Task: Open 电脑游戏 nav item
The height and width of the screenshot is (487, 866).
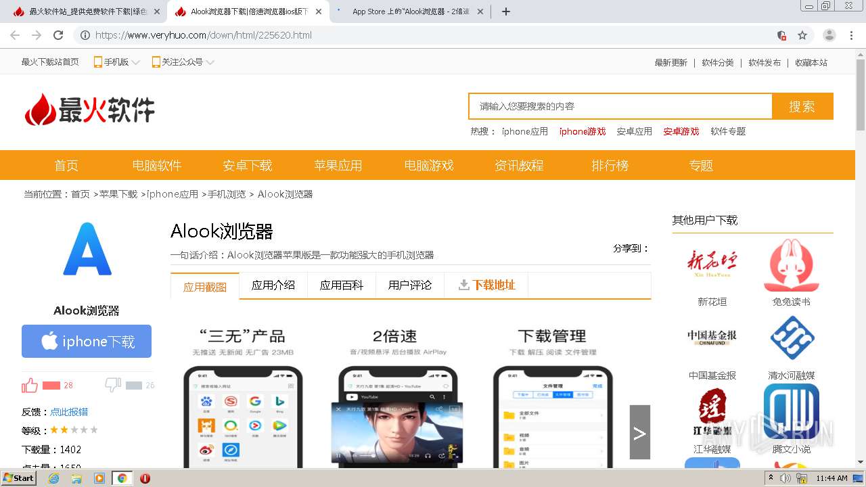Action: tap(429, 166)
